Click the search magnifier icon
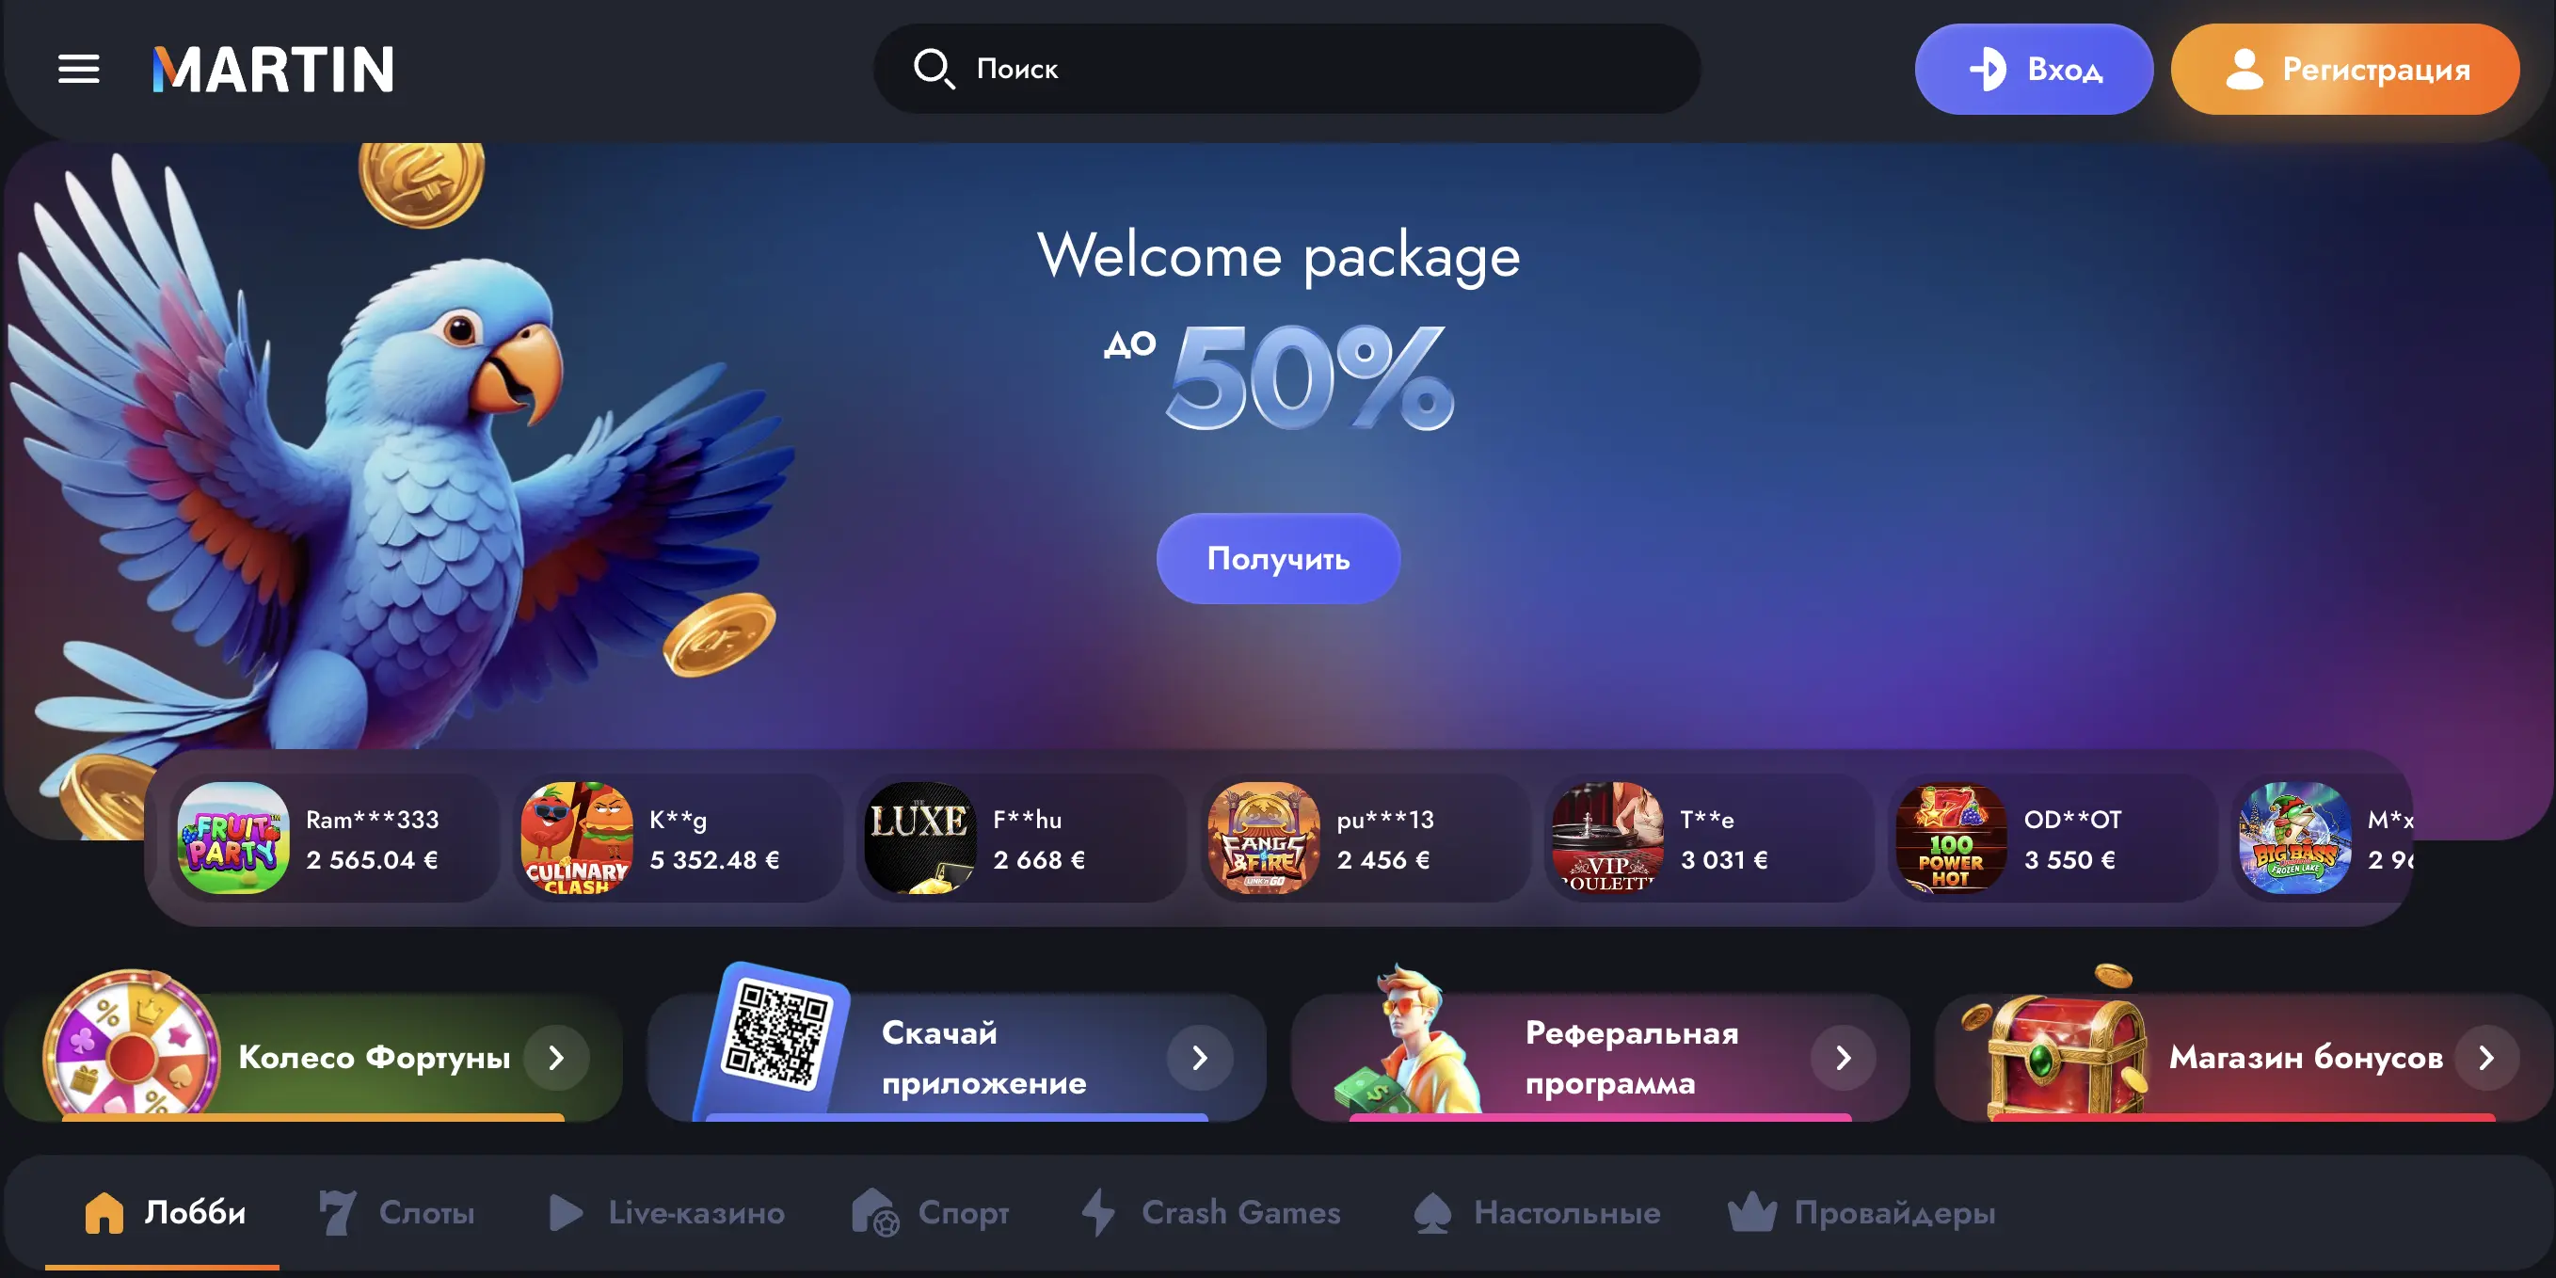2556x1278 pixels. 934,69
